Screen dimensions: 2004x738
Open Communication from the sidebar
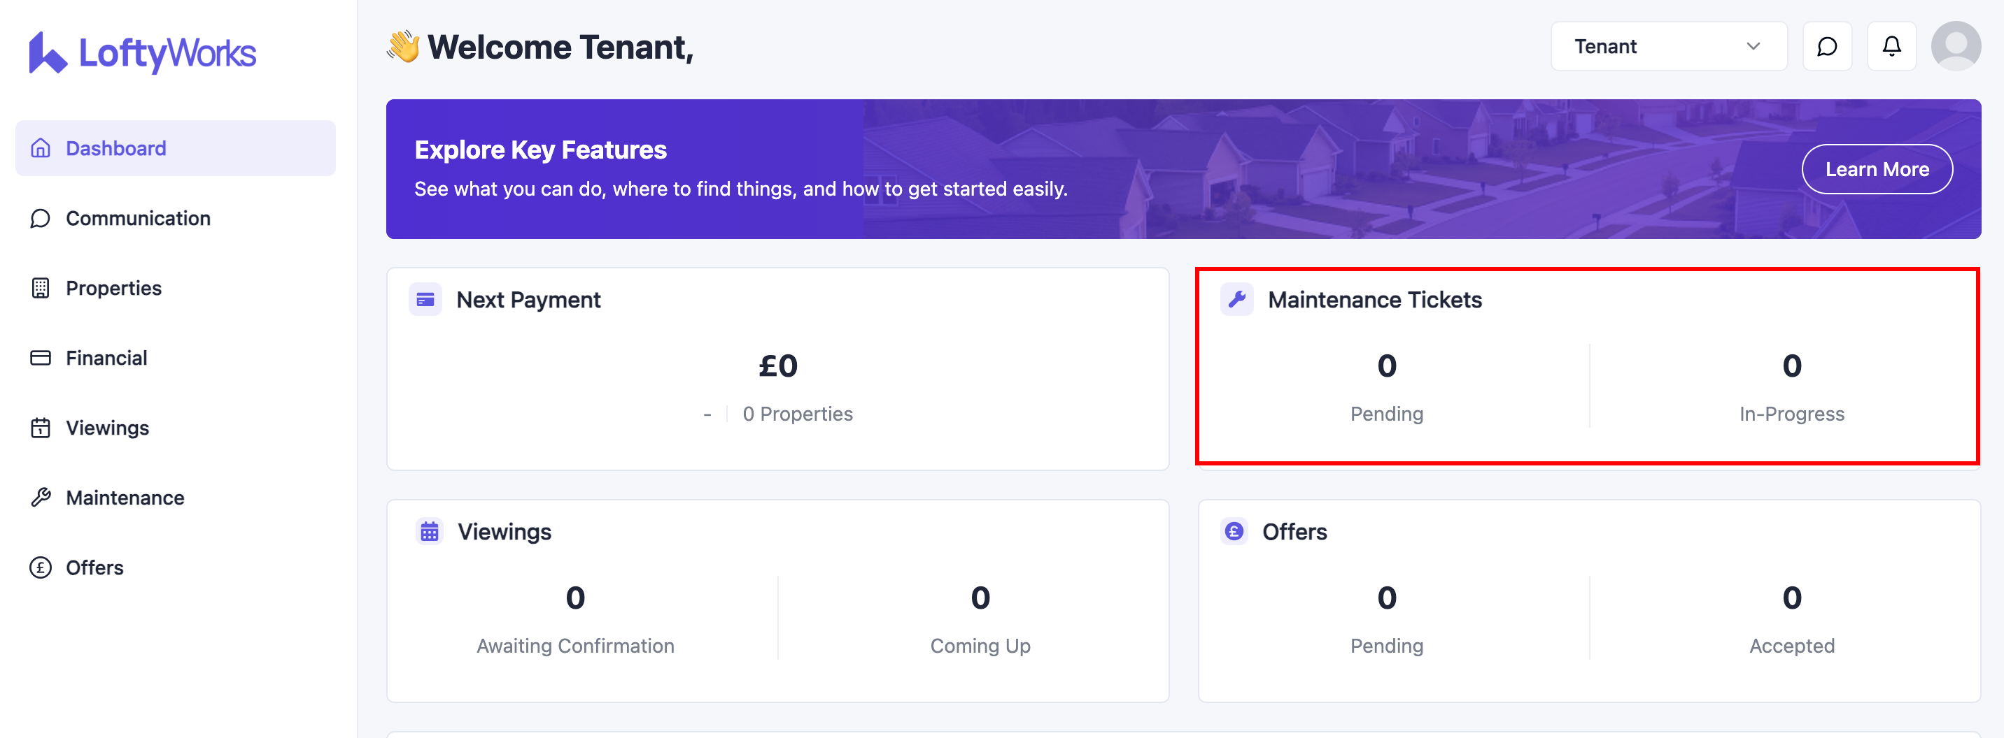[x=138, y=218]
